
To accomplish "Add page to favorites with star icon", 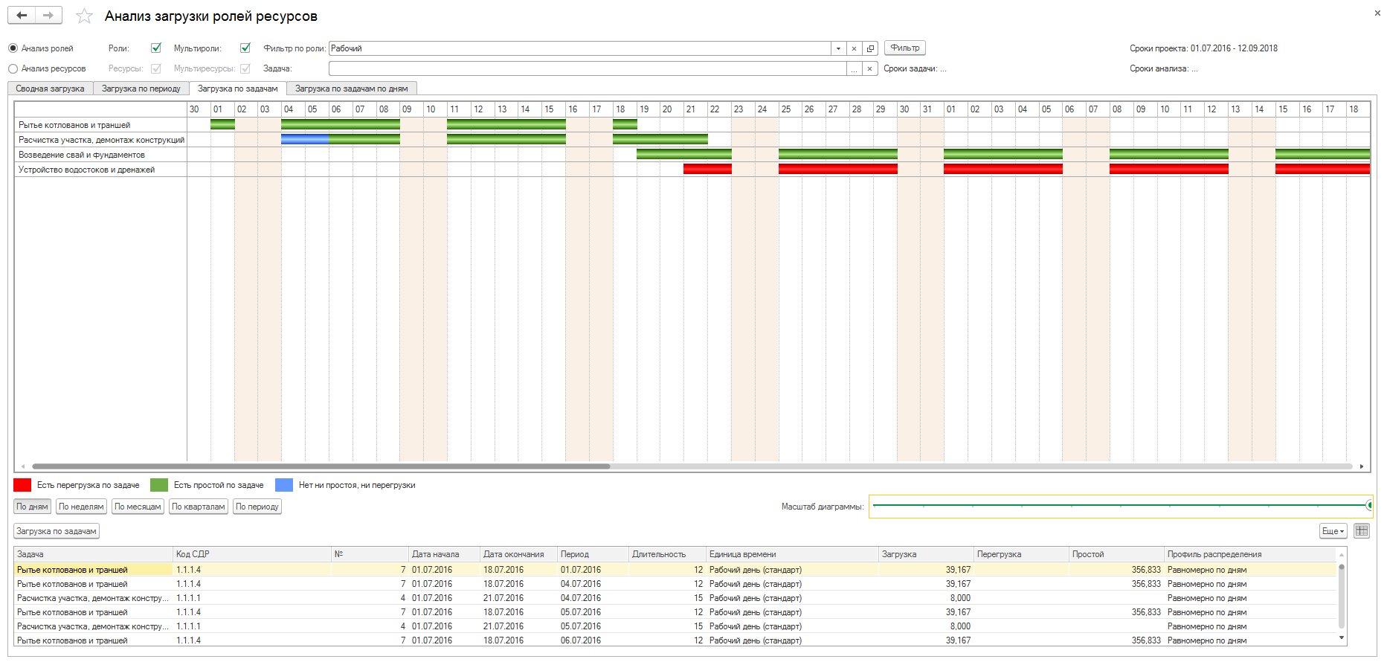I will point(85,16).
